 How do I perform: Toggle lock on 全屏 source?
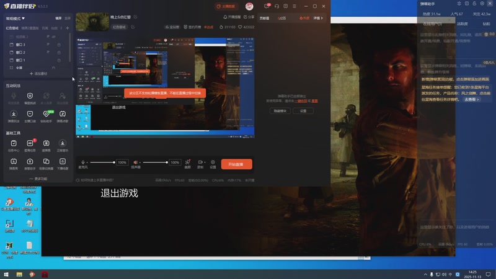coord(53,68)
